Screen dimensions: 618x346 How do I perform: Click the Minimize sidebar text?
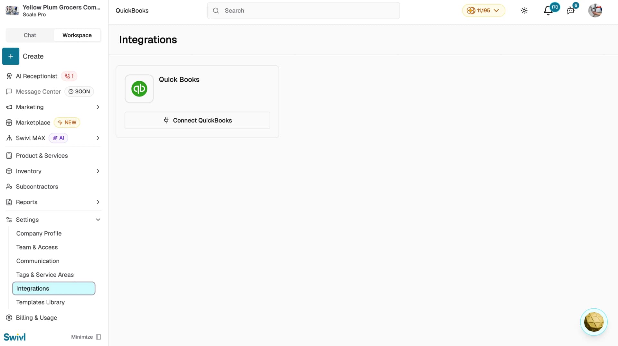82,337
